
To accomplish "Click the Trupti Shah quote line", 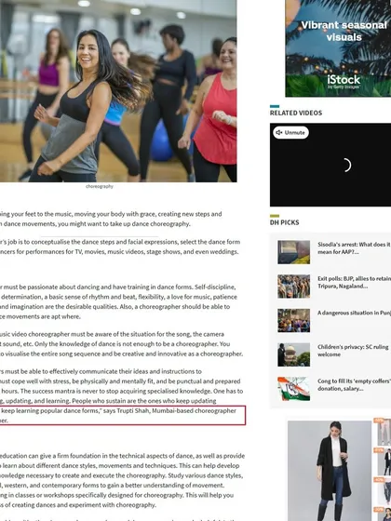I will [x=122, y=415].
